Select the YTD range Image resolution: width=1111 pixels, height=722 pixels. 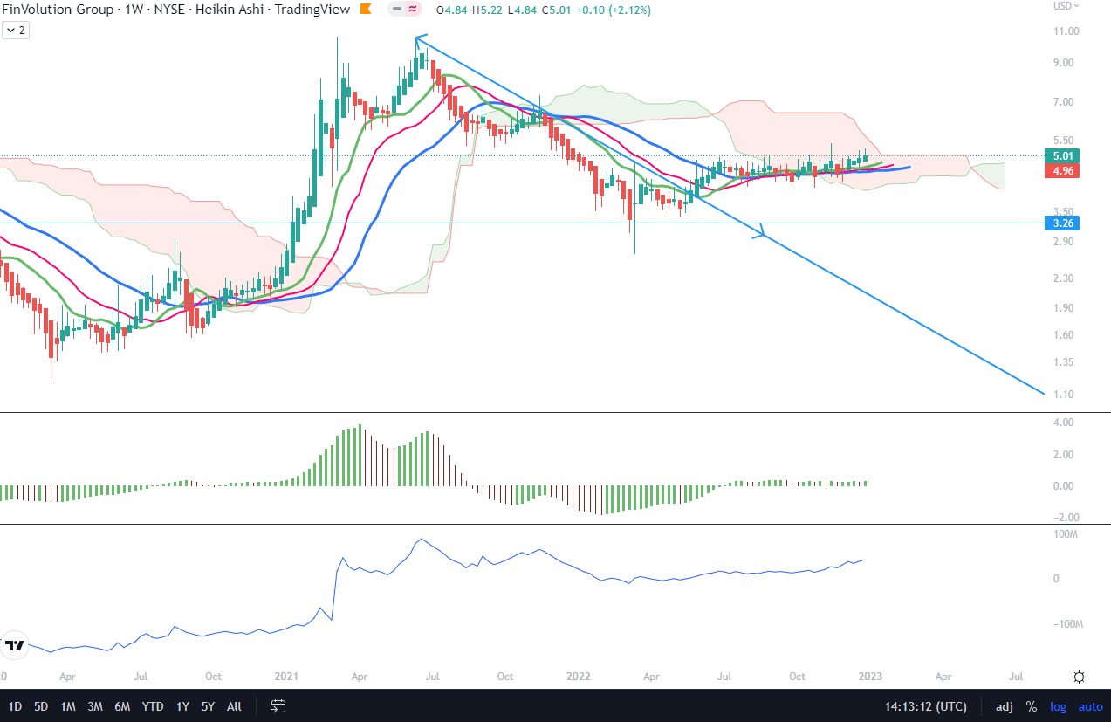[153, 706]
